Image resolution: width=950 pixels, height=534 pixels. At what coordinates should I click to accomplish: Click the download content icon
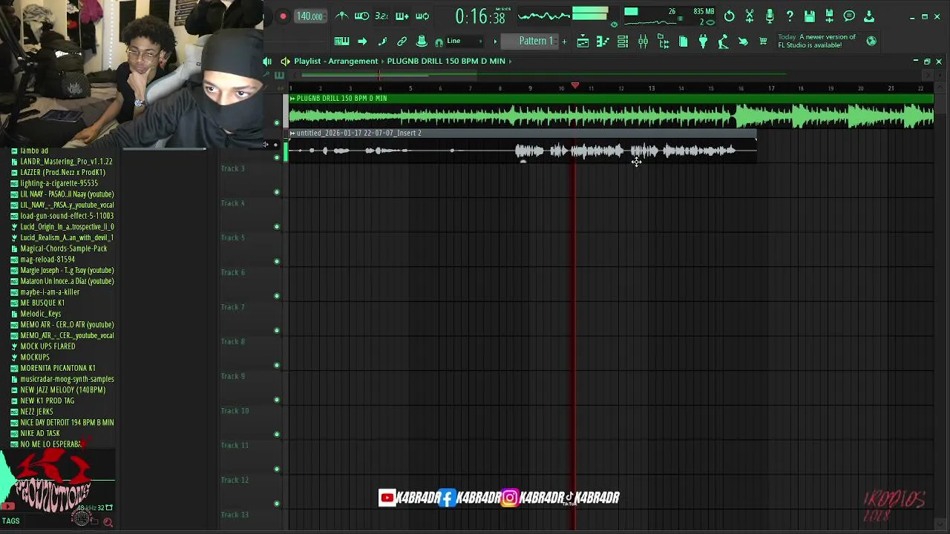point(869,16)
